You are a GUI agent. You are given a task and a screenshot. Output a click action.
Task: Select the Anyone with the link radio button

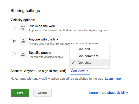point(14,41)
